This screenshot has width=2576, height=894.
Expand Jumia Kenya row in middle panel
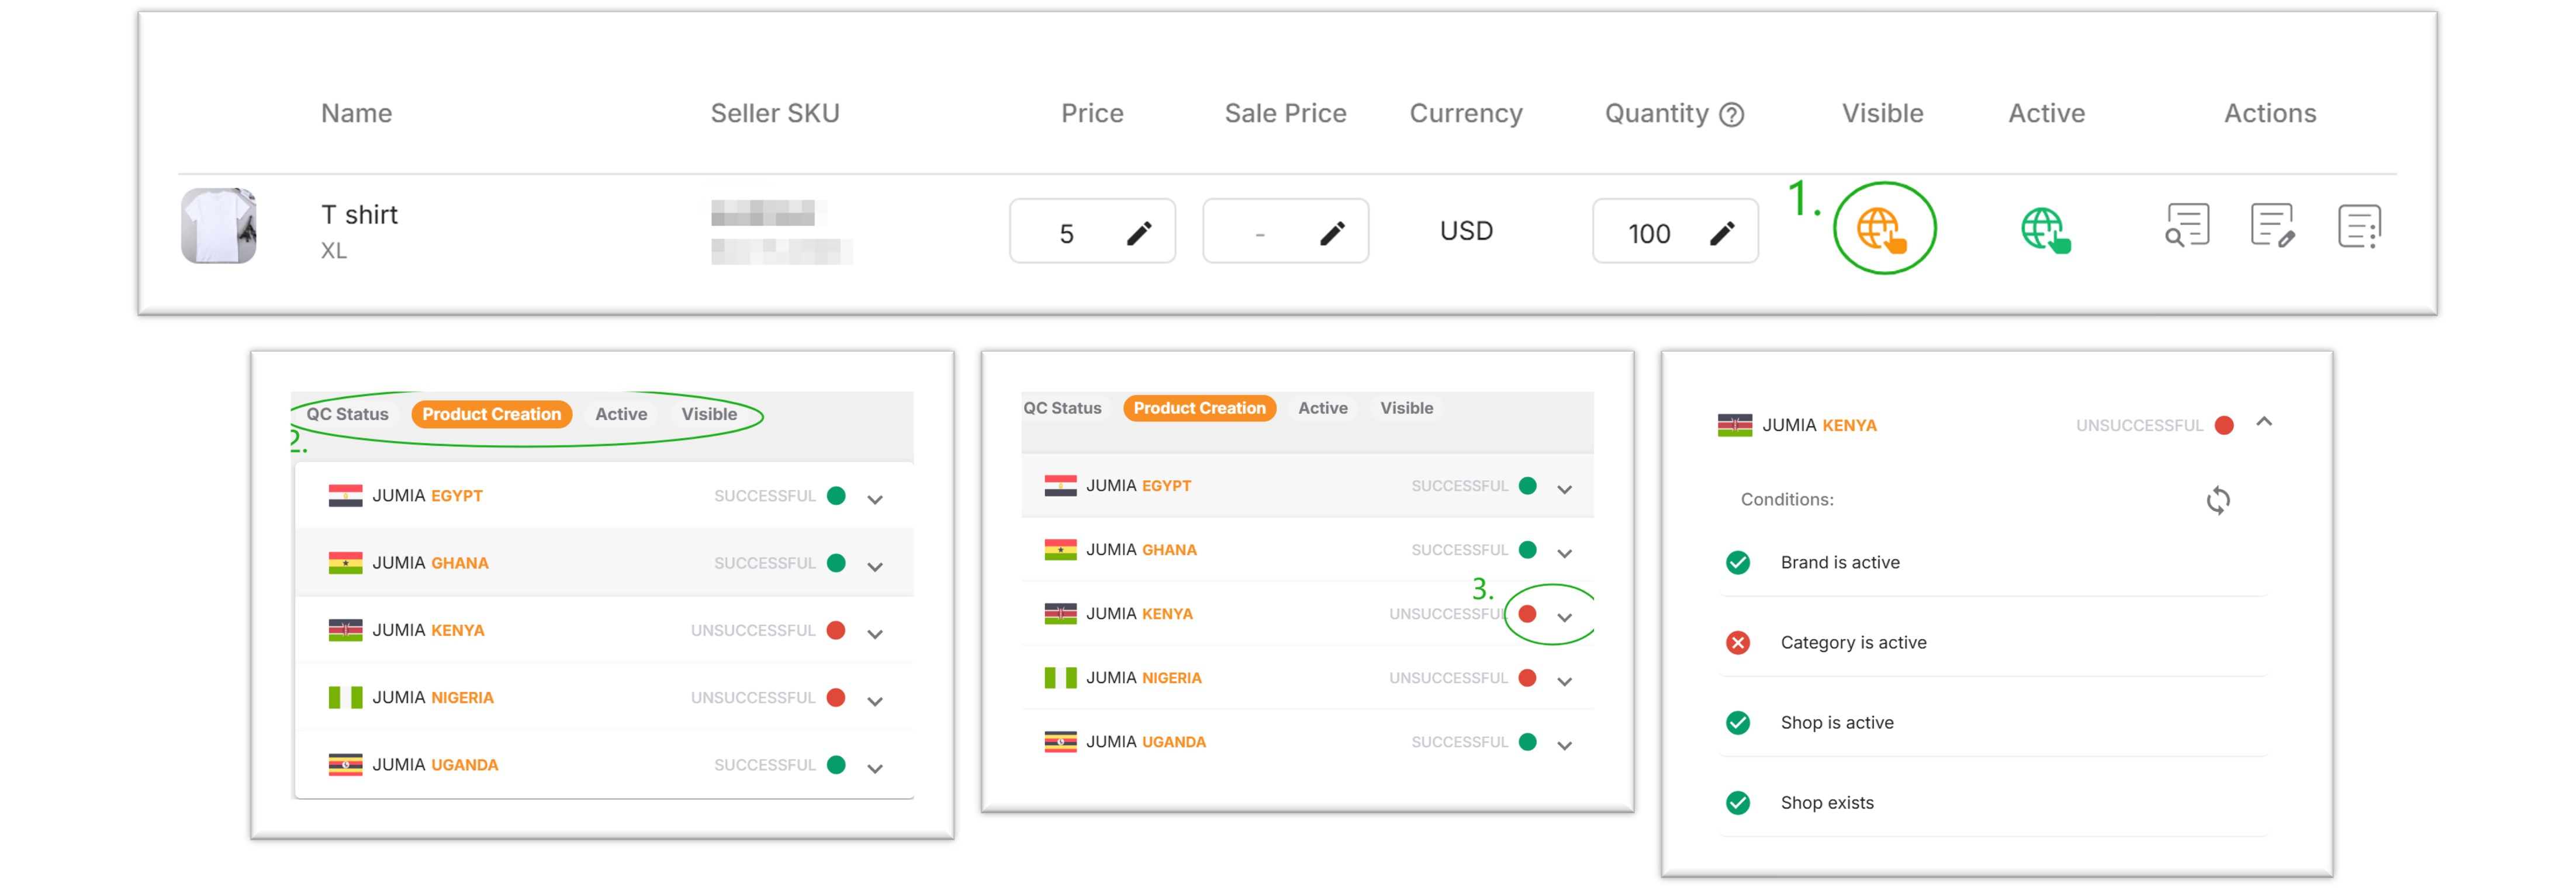tap(1565, 617)
